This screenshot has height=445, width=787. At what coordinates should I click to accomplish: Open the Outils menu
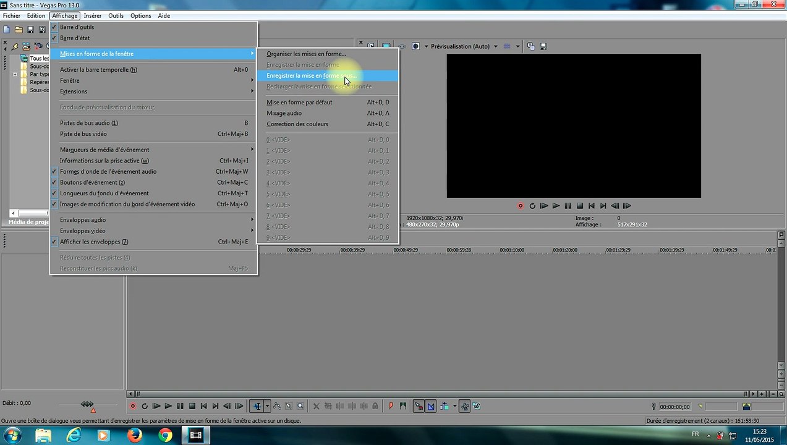tap(116, 15)
